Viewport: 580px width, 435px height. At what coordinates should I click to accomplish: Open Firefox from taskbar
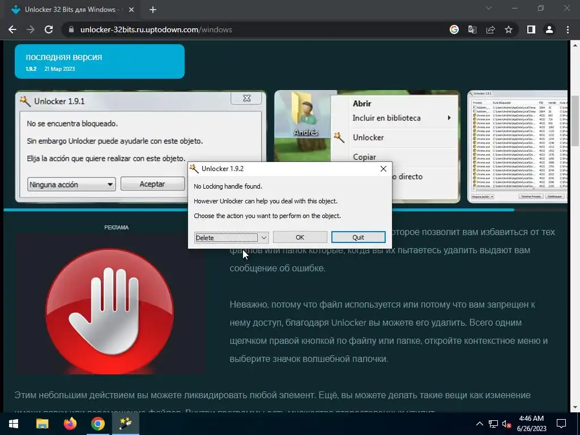tap(70, 424)
